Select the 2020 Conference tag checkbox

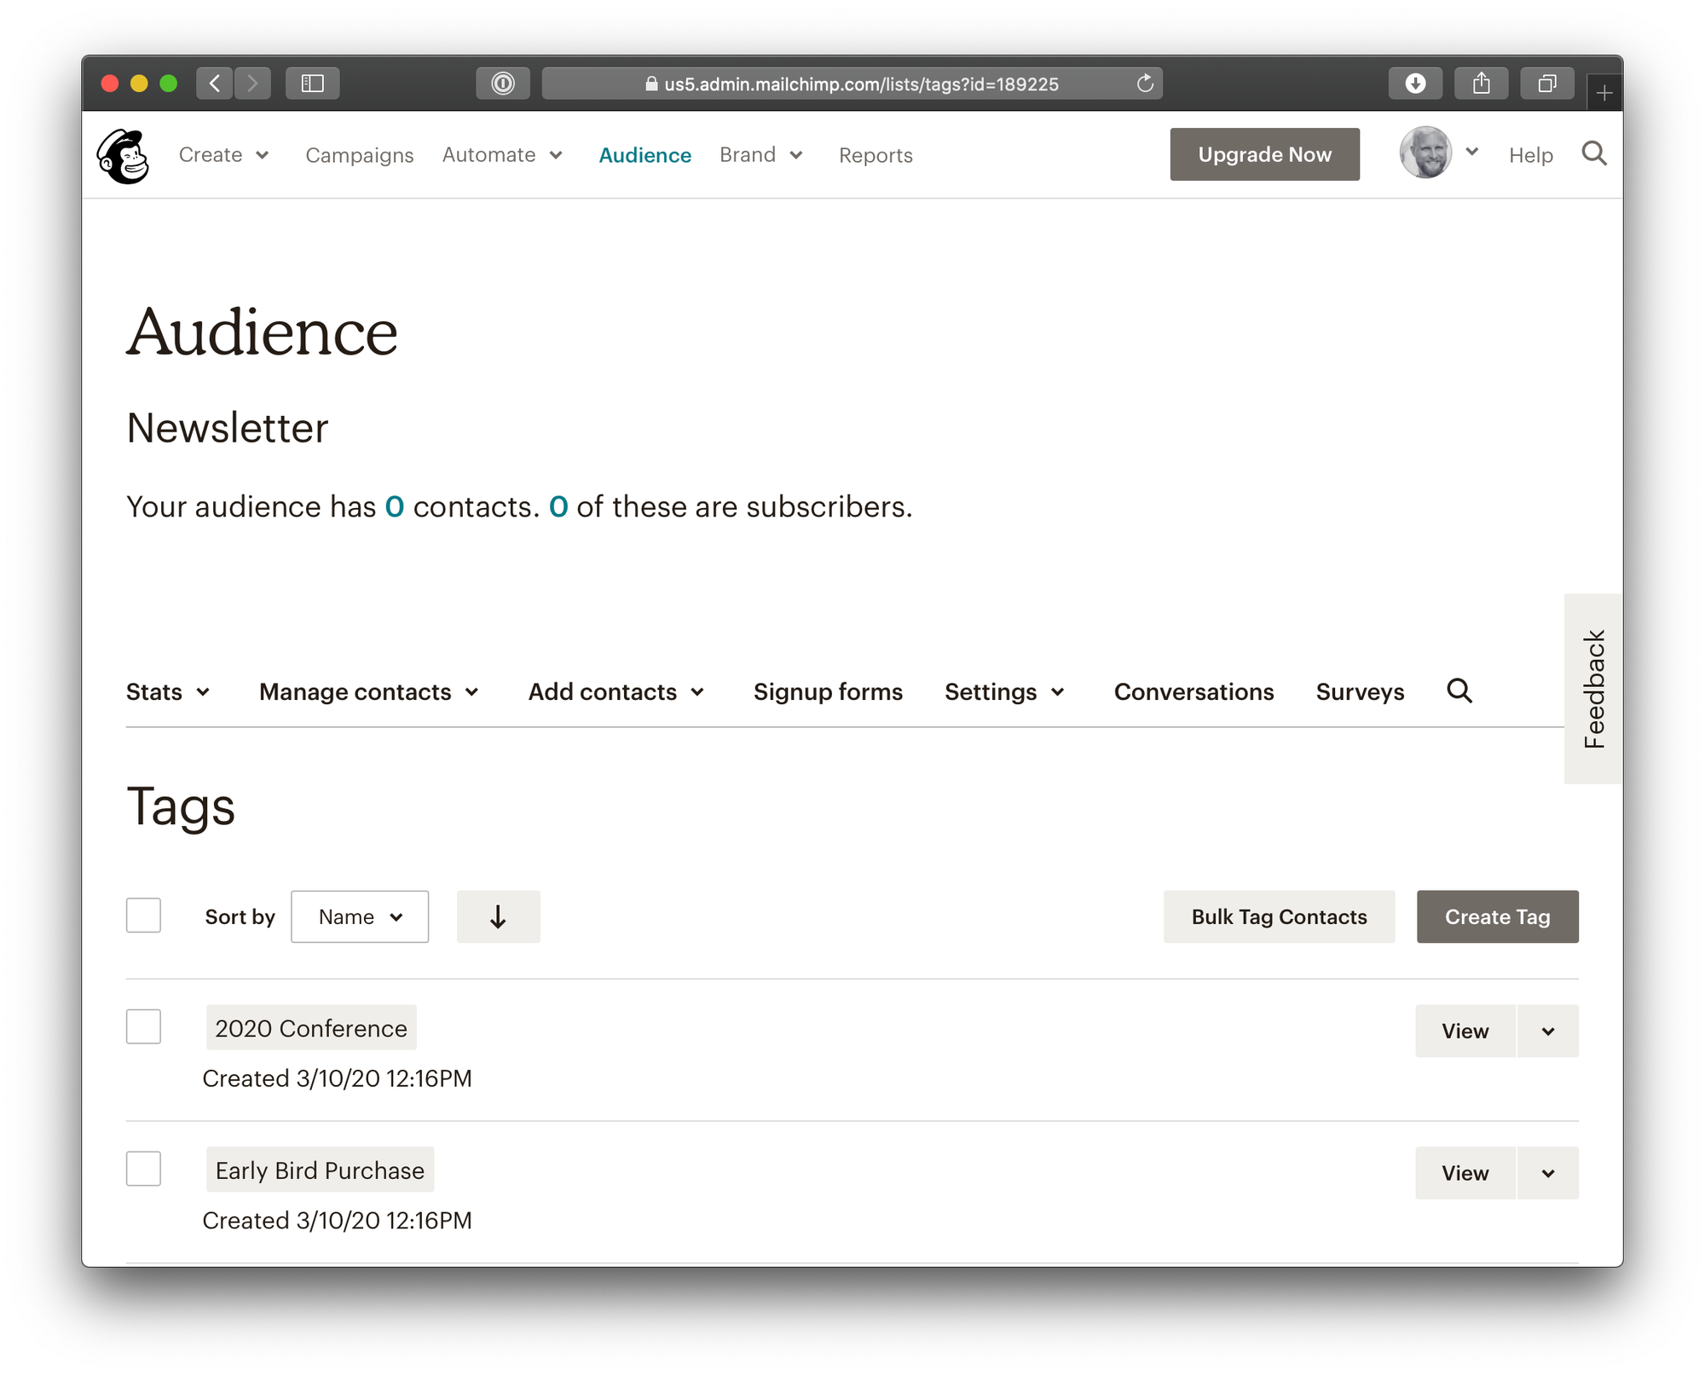(x=143, y=1026)
